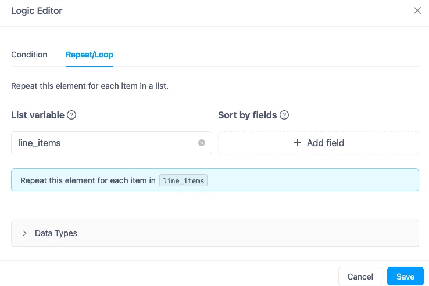
Task: Expand the Data Types chevron arrow
Action: coord(24,233)
